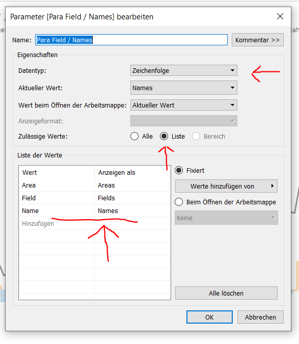Click Hinzufügen to add a value
The width and height of the screenshot is (299, 344).
38,224
